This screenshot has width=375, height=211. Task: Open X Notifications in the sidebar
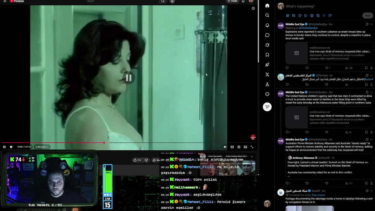tap(267, 25)
